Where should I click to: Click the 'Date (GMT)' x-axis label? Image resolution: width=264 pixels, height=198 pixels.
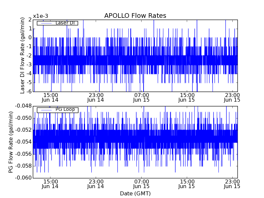pos(135,194)
